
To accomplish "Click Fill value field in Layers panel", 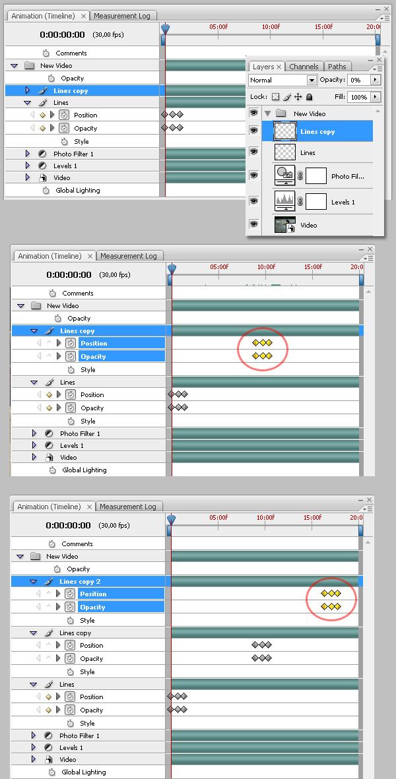I will pyautogui.click(x=358, y=97).
